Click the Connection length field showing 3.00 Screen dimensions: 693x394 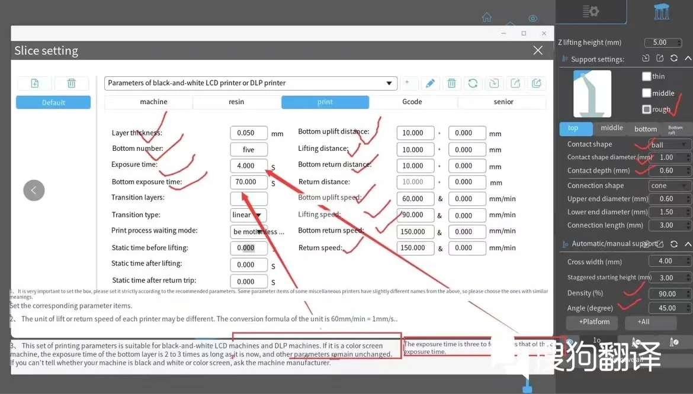pos(669,225)
